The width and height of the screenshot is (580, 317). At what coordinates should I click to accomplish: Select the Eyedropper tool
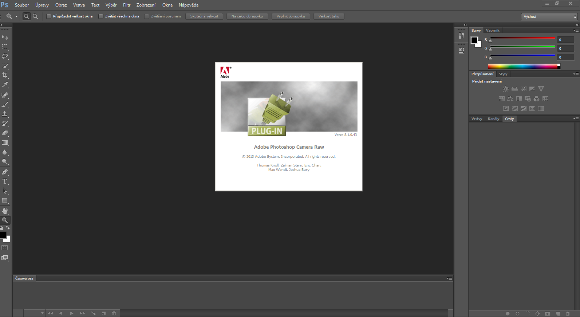(x=5, y=85)
